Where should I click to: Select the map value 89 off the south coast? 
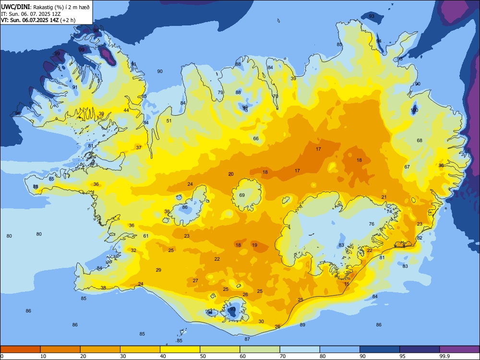point(302,325)
